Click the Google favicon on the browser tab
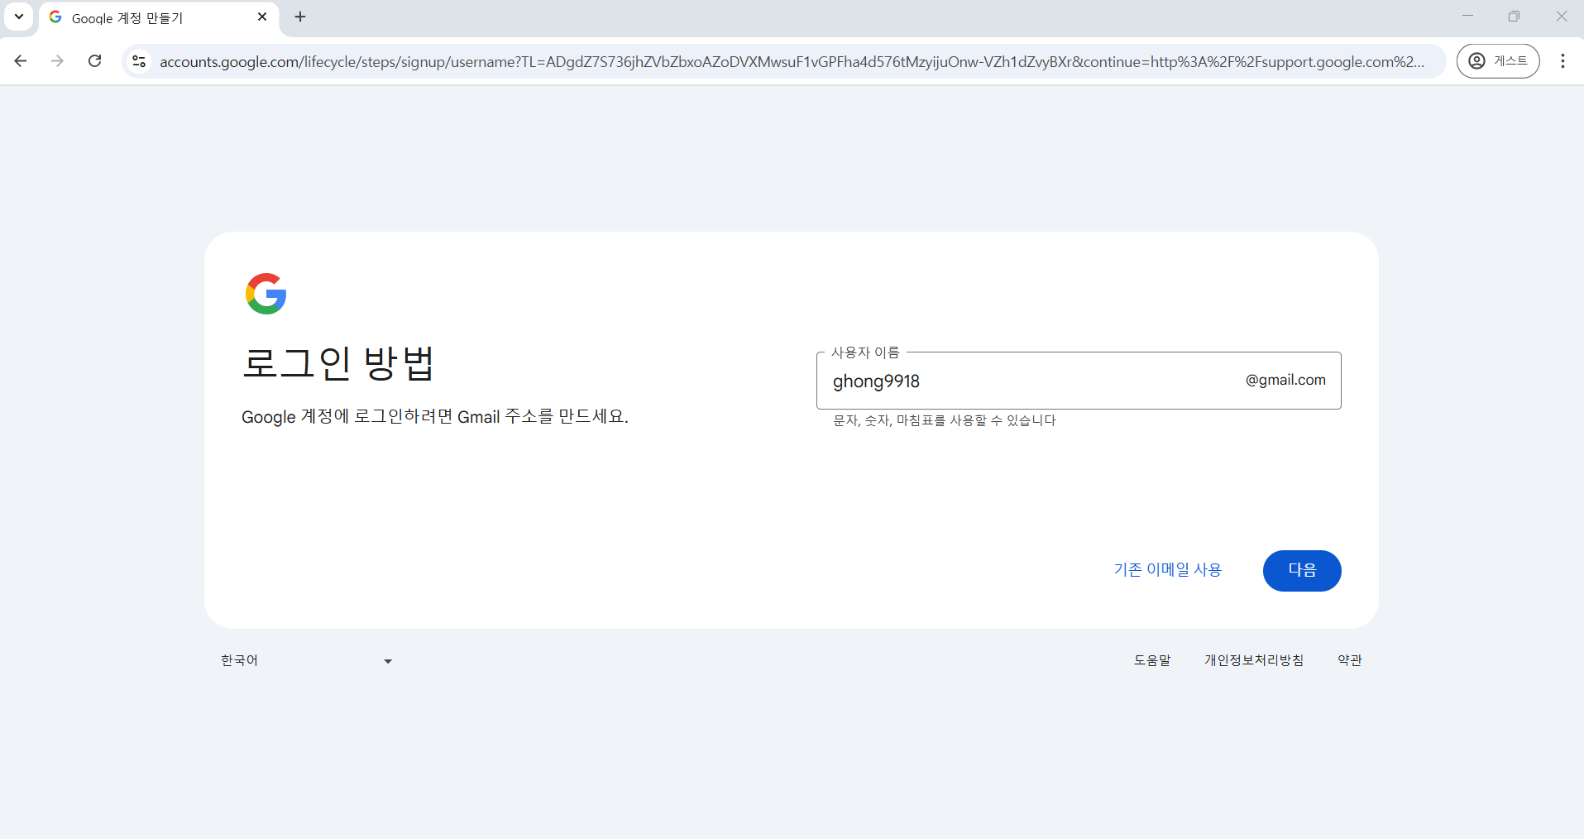1584x839 pixels. tap(55, 17)
